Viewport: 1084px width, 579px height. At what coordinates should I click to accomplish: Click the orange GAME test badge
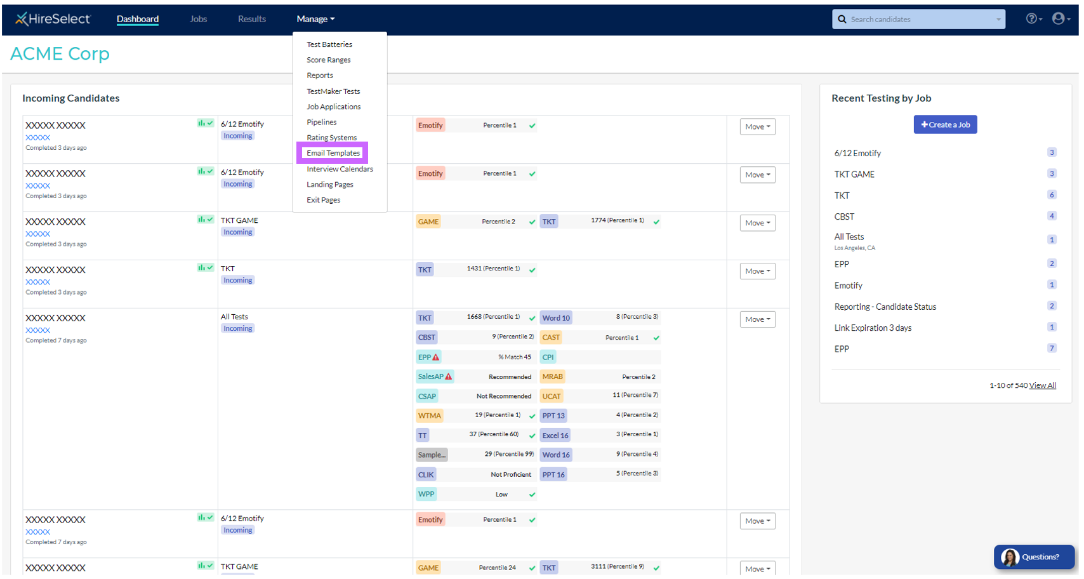(428, 222)
